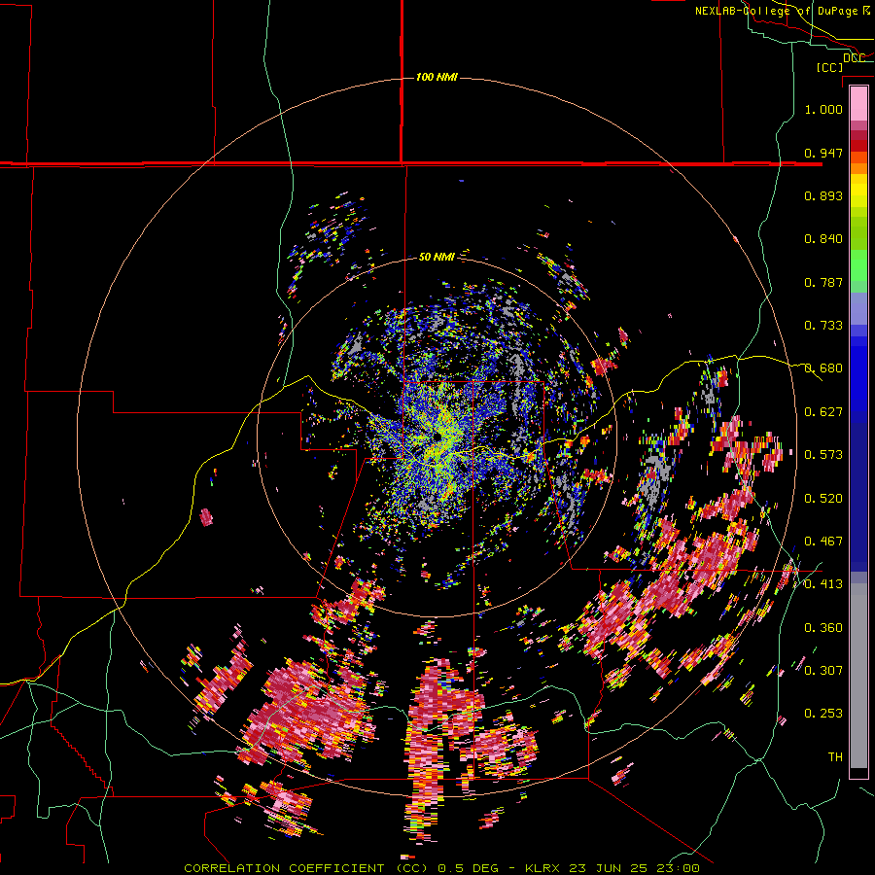Screen dimensions: 875x875
Task: Click the [CC] legend heading
Action: pos(830,67)
